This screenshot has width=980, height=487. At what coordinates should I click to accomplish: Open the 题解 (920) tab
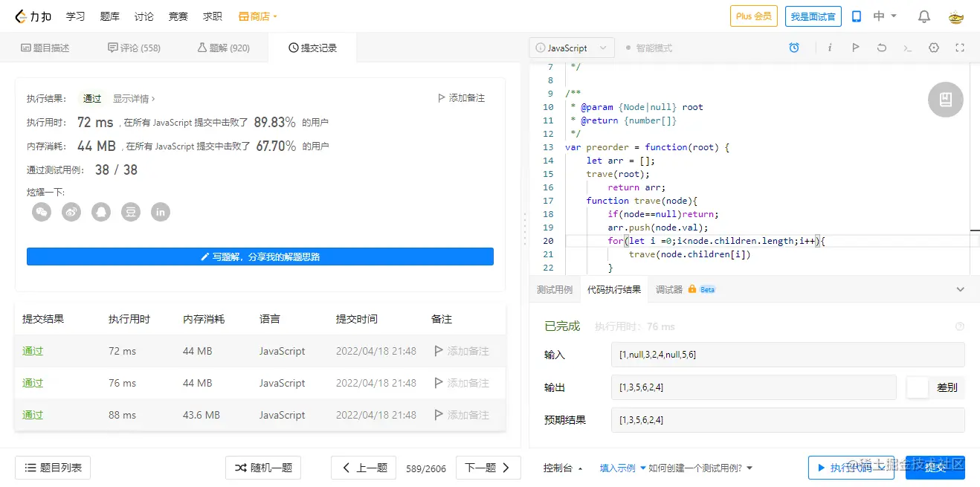[223, 48]
